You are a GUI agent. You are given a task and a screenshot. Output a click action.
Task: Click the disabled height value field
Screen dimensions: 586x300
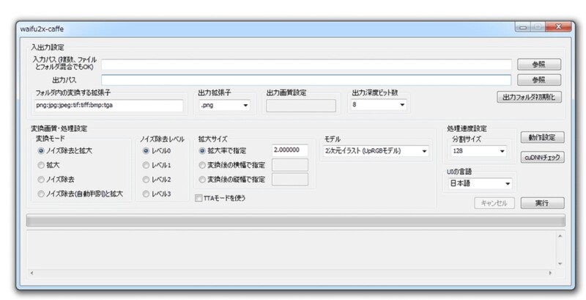(290, 179)
